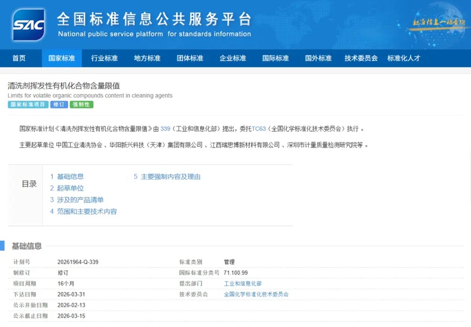Image resolution: width=471 pixels, height=327 pixels.
Task: Open the 标准化人才 nav tab
Action: [x=404, y=58]
